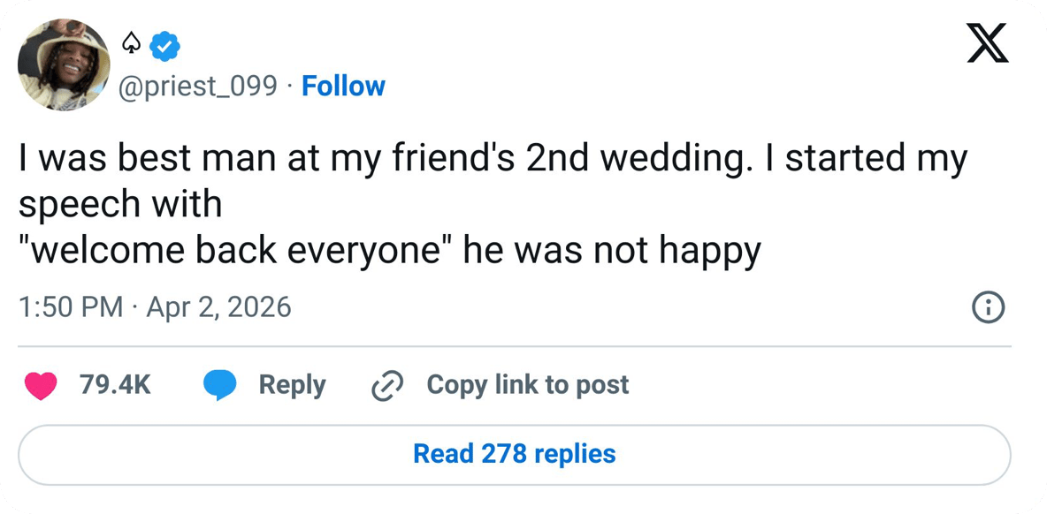Click the 79.4K likes count

pos(115,385)
